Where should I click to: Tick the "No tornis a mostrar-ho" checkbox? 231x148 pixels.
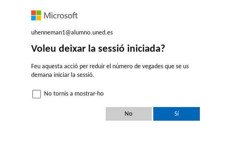pos(37,94)
